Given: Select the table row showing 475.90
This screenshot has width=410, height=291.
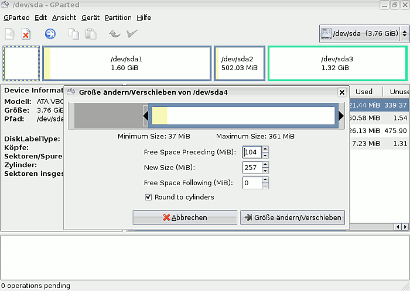Looking at the screenshot, I should (379, 131).
